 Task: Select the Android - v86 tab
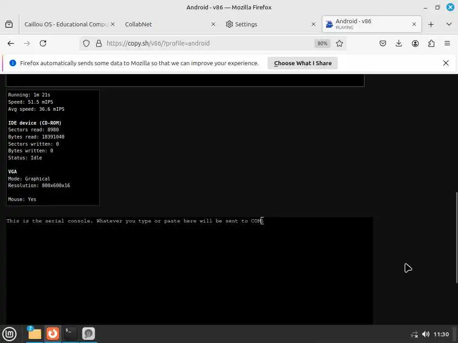pos(372,24)
